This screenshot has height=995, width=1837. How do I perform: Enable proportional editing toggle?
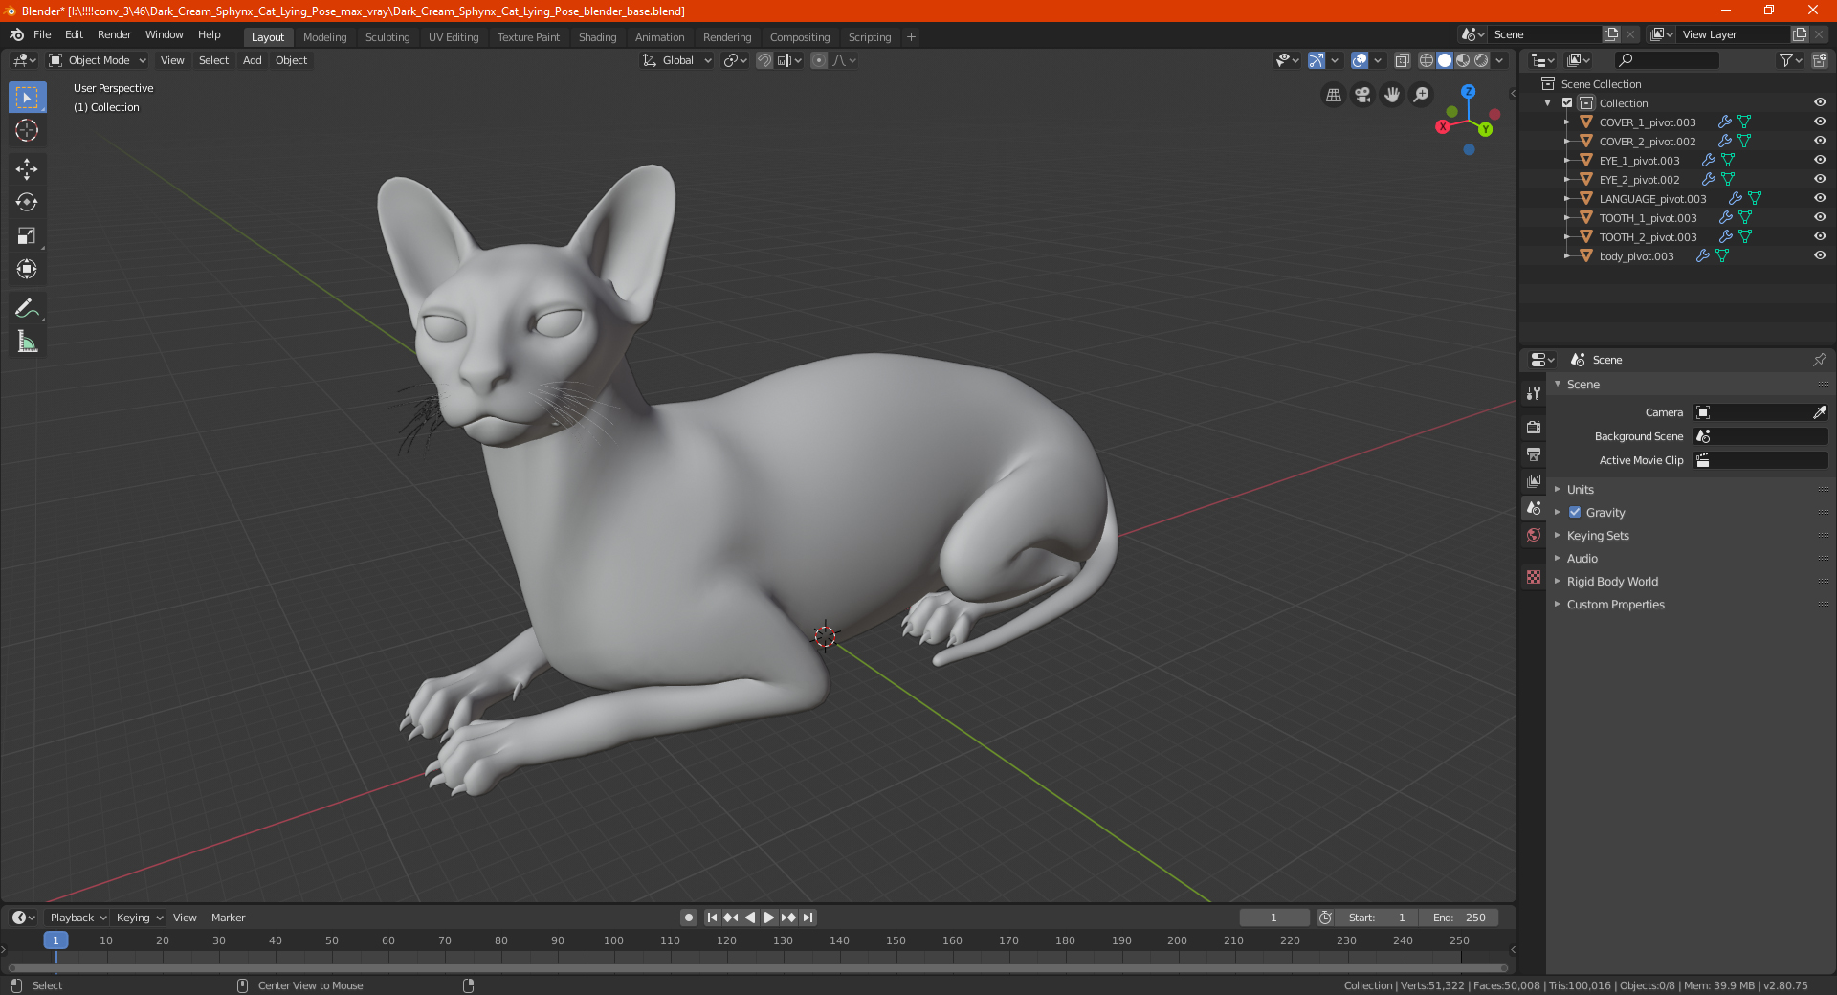click(819, 60)
